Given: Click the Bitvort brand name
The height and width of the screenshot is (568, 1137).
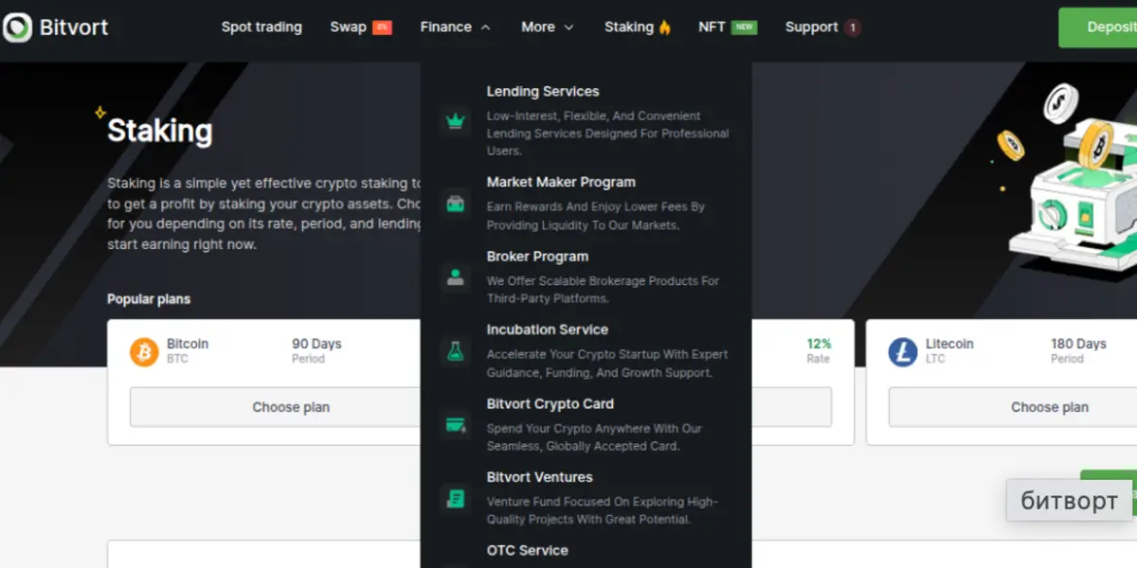Looking at the screenshot, I should 74,27.
